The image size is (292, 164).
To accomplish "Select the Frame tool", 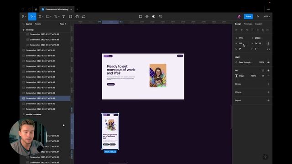I will click(40, 16).
